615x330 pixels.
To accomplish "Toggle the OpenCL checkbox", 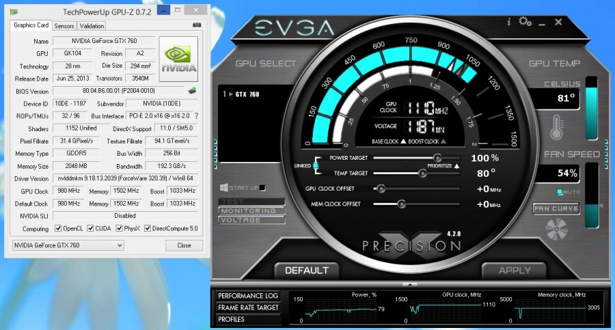I will [58, 228].
